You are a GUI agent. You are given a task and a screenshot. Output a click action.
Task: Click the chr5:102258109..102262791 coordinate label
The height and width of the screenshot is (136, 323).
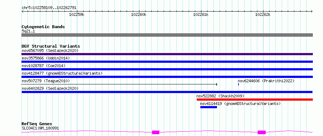click(49, 8)
